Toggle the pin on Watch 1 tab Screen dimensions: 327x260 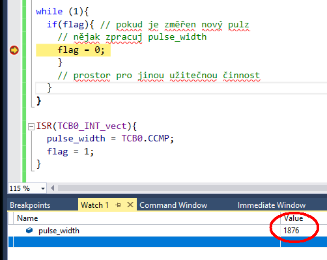119,205
